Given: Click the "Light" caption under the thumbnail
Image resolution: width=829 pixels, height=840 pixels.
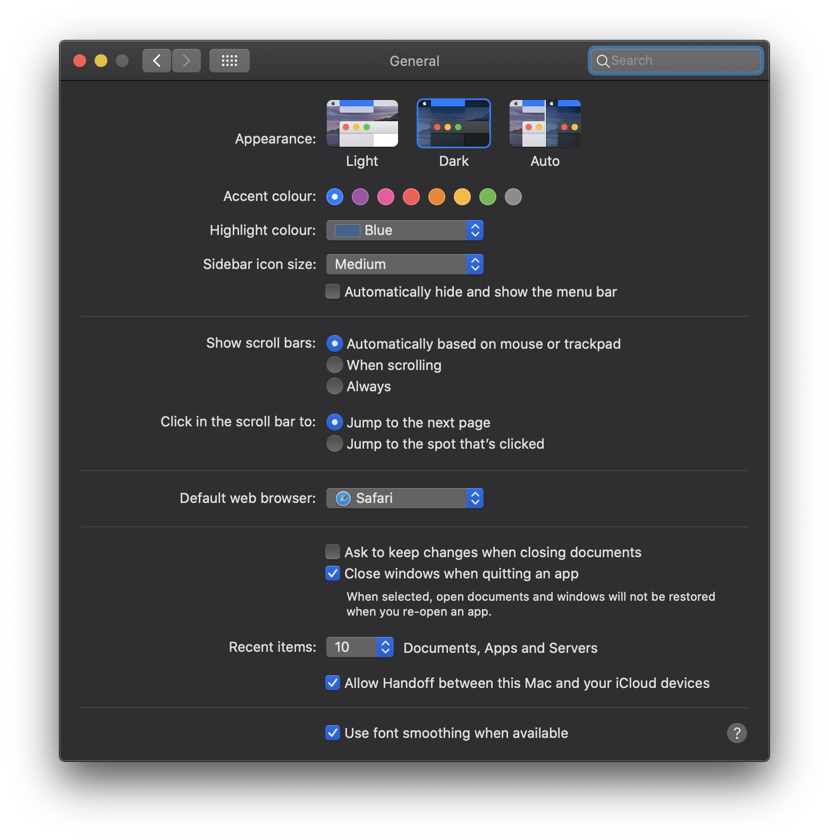Looking at the screenshot, I should pyautogui.click(x=362, y=161).
